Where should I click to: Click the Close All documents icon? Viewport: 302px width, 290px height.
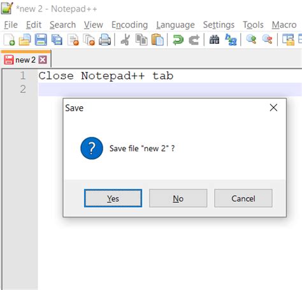coord(89,40)
